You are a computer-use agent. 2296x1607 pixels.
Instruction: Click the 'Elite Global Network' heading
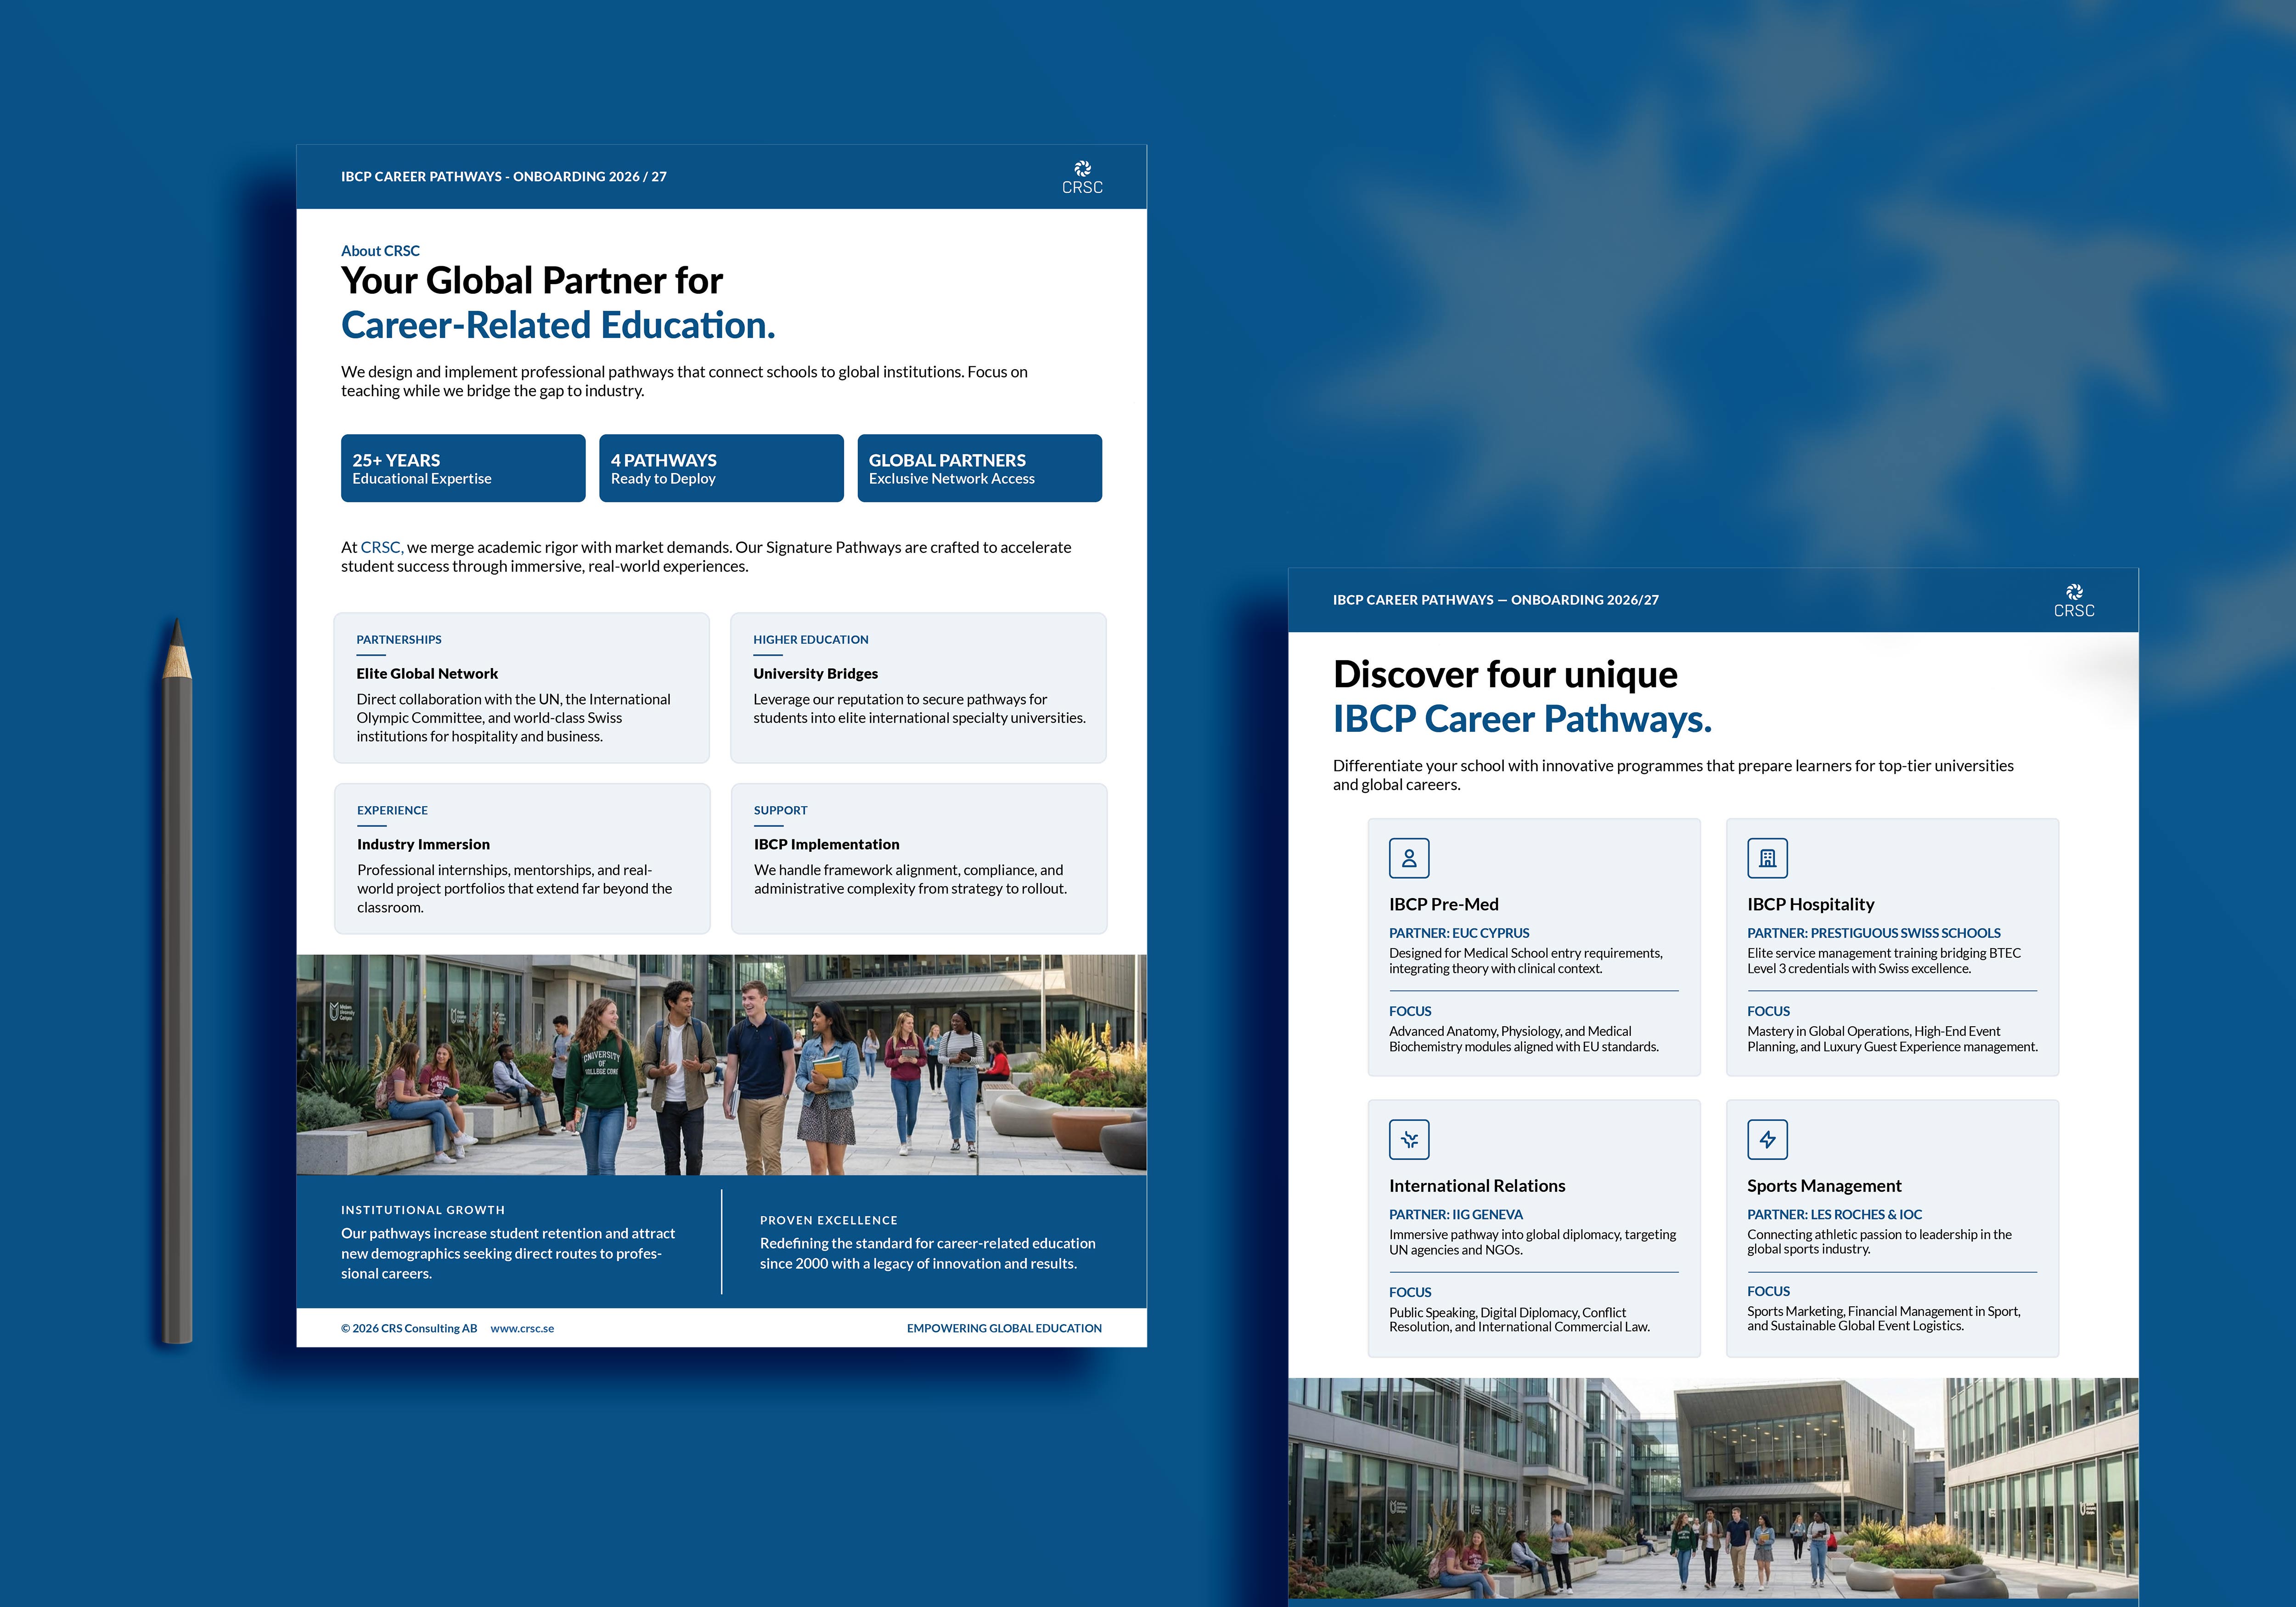point(427,674)
